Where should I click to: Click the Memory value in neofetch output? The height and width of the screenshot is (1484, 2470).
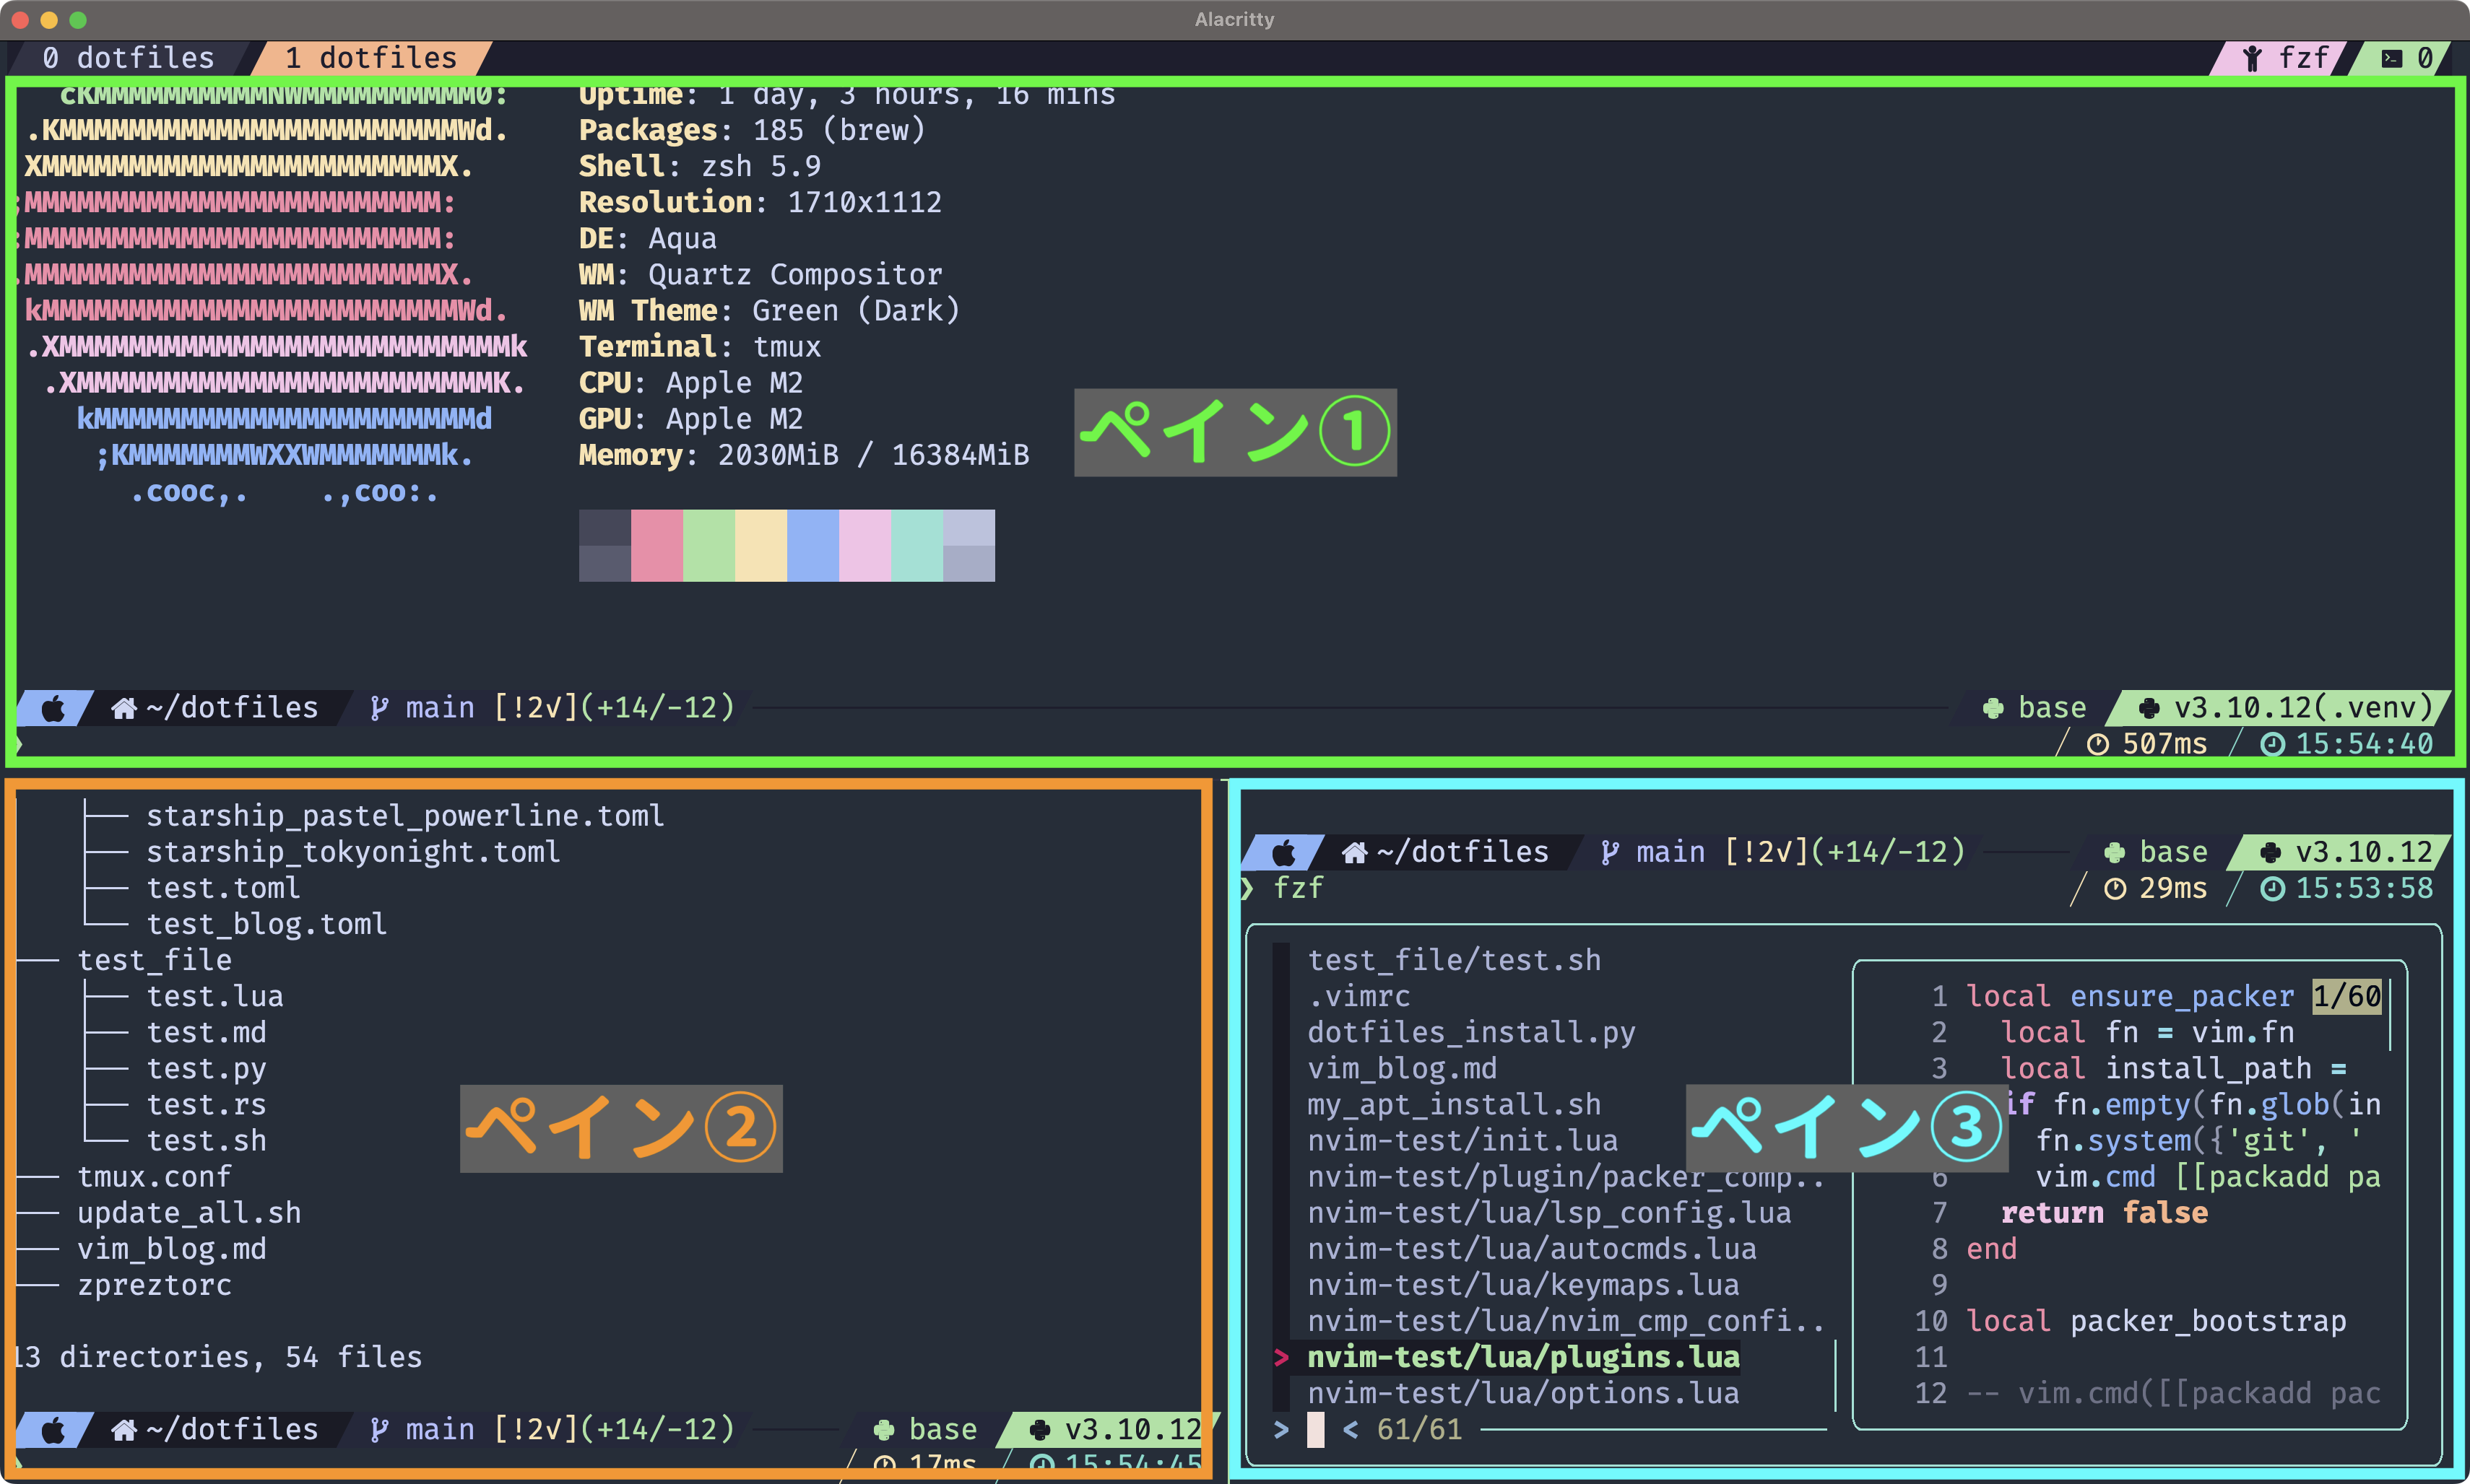click(x=873, y=455)
